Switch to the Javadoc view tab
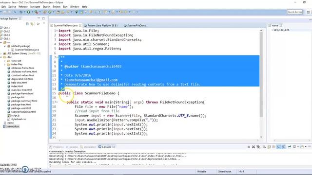This screenshot has height=175, width=312. point(72,147)
